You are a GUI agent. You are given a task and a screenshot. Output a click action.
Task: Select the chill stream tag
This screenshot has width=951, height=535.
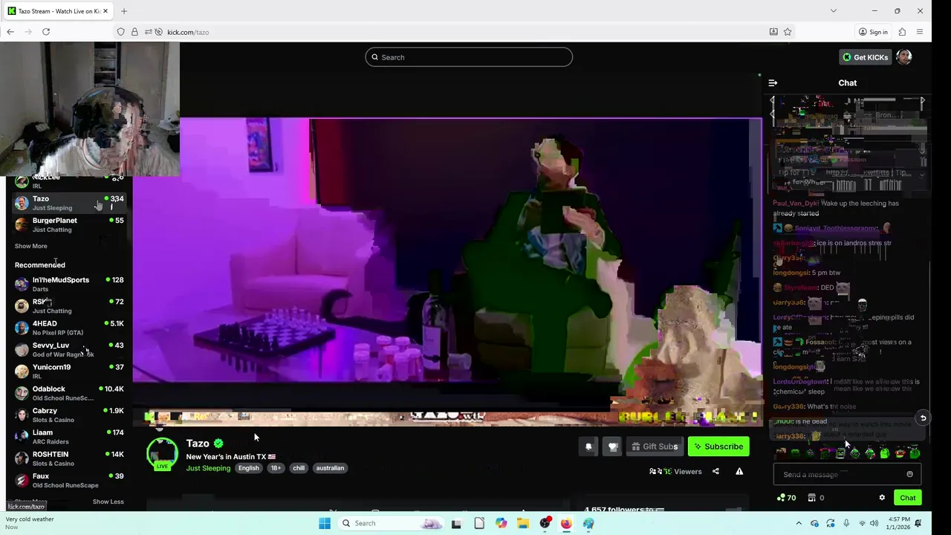(x=299, y=468)
